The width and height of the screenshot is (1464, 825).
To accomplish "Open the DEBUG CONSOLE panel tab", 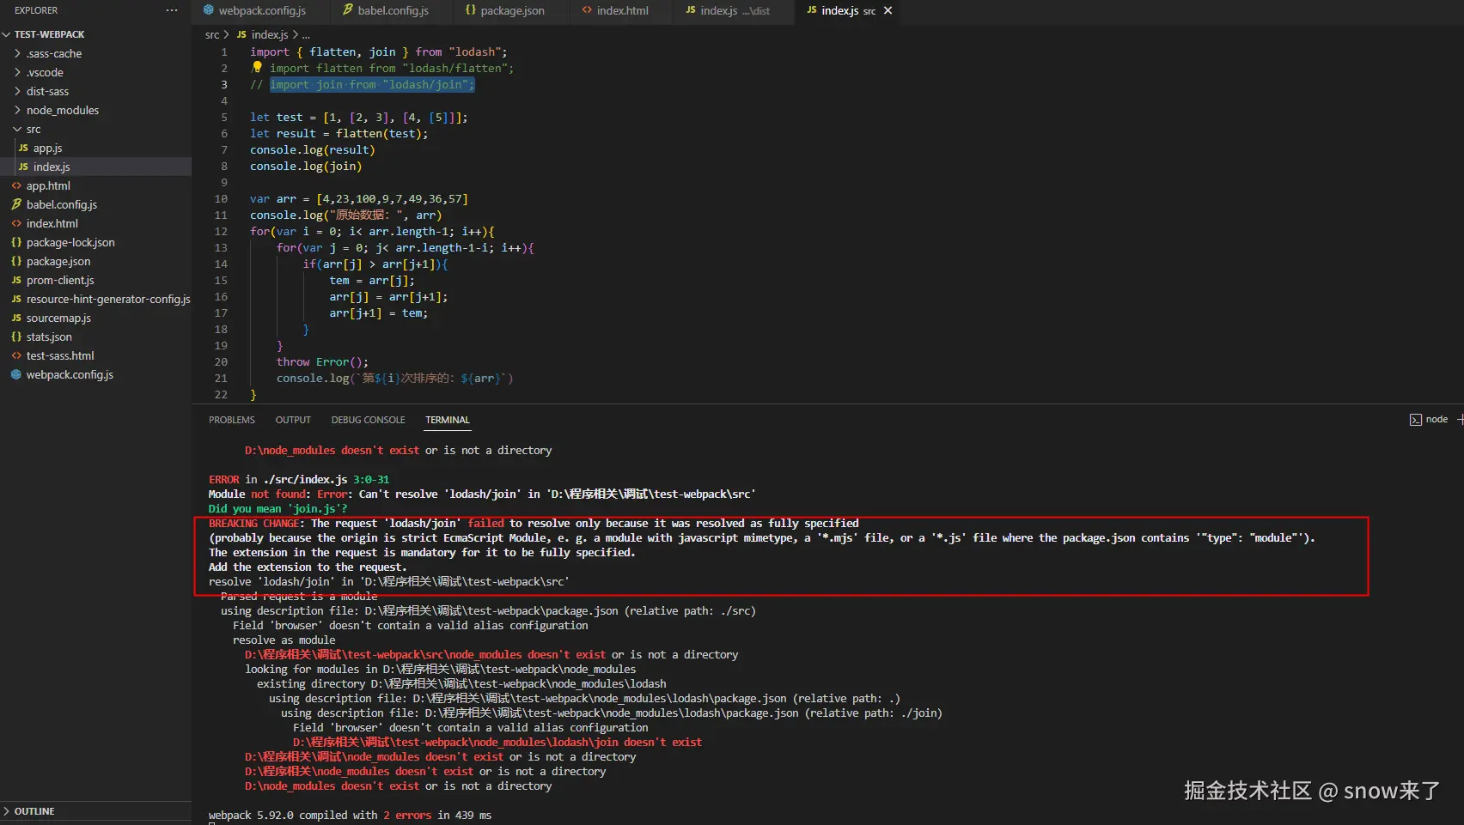I will point(368,420).
